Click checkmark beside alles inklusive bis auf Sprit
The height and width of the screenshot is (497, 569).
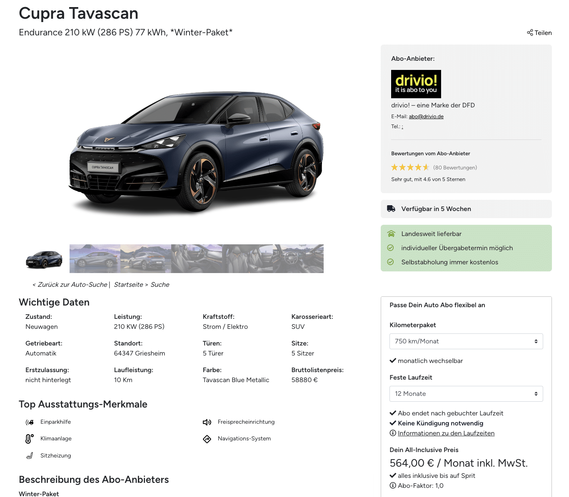(x=393, y=476)
